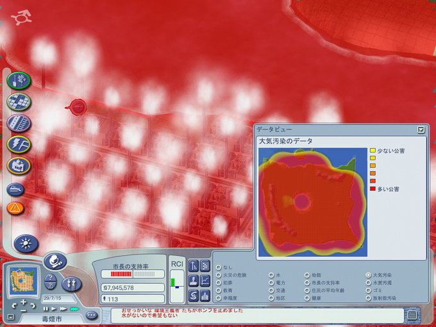Select the 犯罪 crime data view
Screen dimensions: 436x327
click(x=219, y=283)
